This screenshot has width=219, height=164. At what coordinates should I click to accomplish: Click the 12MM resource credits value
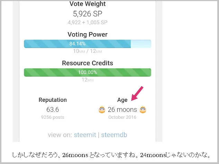point(88,80)
